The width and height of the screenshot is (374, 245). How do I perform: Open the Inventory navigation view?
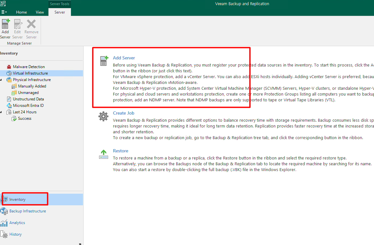(42, 199)
